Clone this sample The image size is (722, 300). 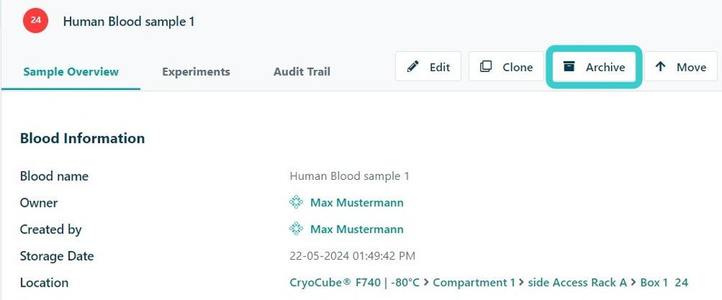click(x=506, y=66)
